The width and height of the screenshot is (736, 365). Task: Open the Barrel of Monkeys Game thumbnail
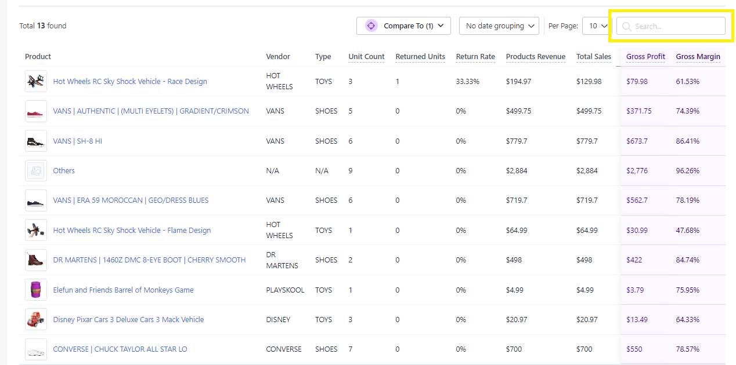36,290
